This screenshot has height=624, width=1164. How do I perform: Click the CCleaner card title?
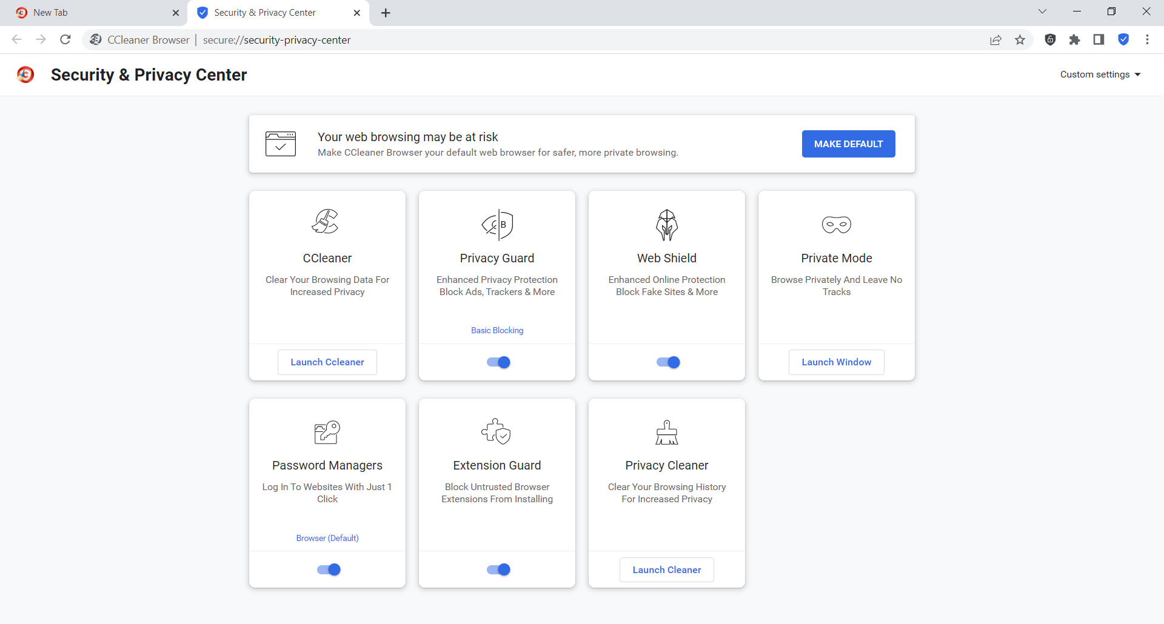327,258
